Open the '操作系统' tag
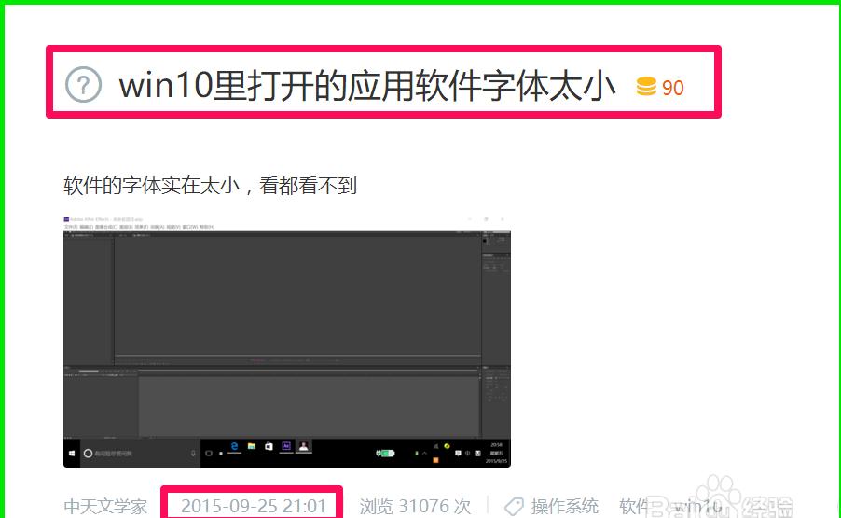The width and height of the screenshot is (841, 518). coord(565,506)
